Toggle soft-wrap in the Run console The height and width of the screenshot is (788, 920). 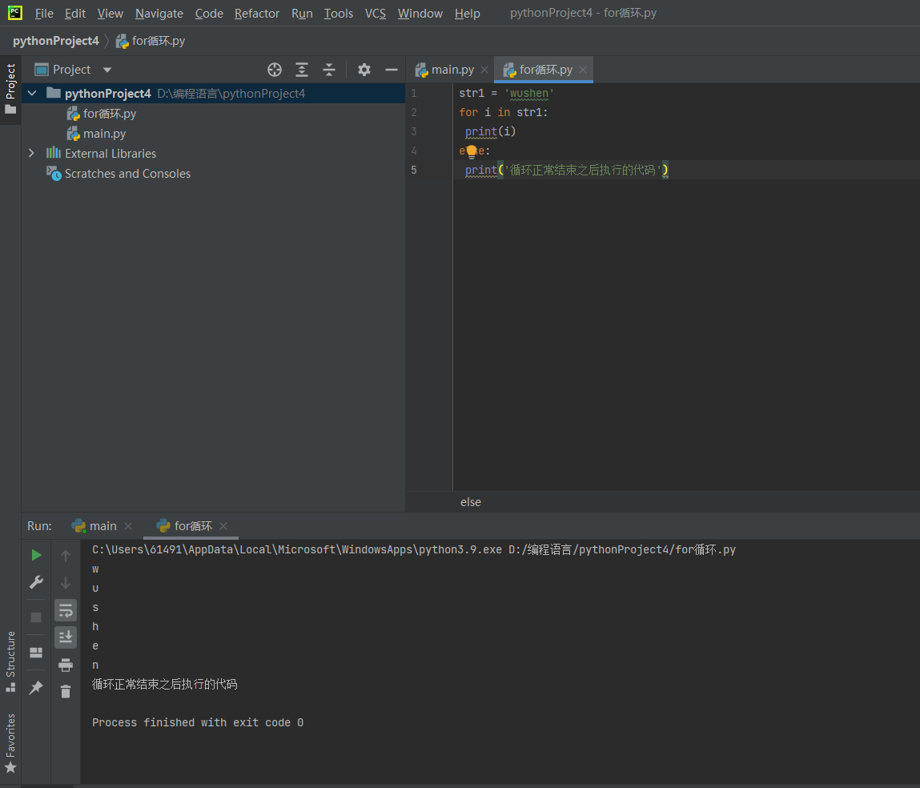pos(66,610)
